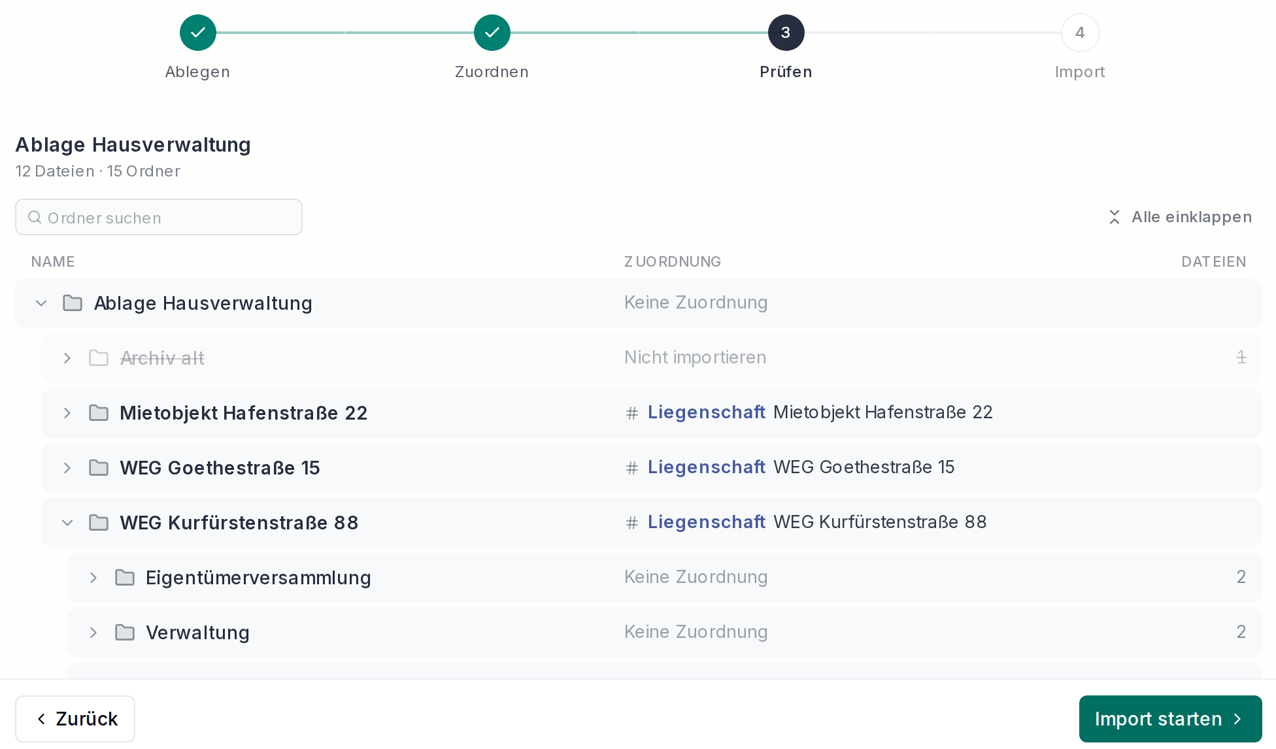1276x749 pixels.
Task: Click hash icon in WEG Kurfürstenstraße assignment
Action: [631, 523]
